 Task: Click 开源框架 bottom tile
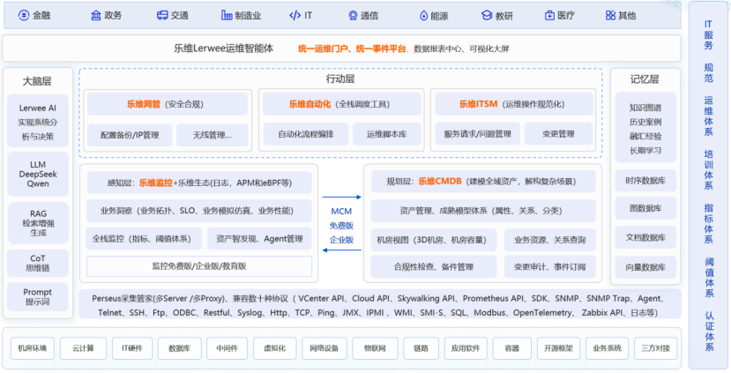(558, 347)
